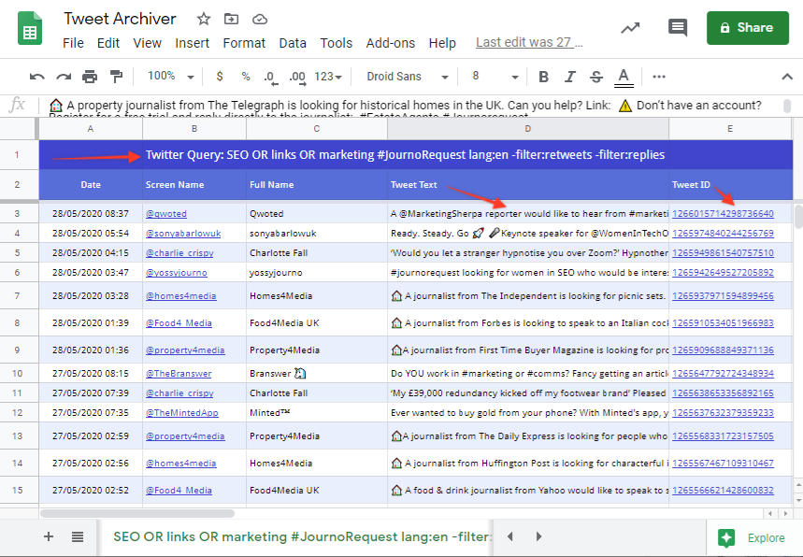Click the move to folder icon
The height and width of the screenshot is (557, 803).
point(232,20)
